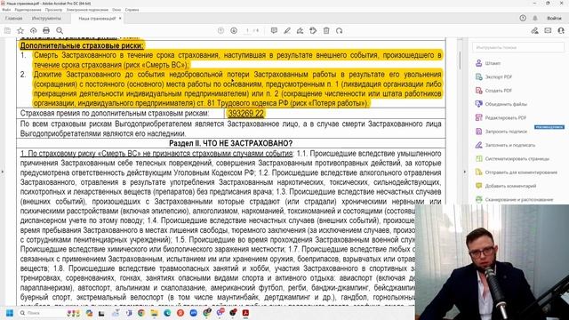Click the trash delete icon

coord(326,31)
